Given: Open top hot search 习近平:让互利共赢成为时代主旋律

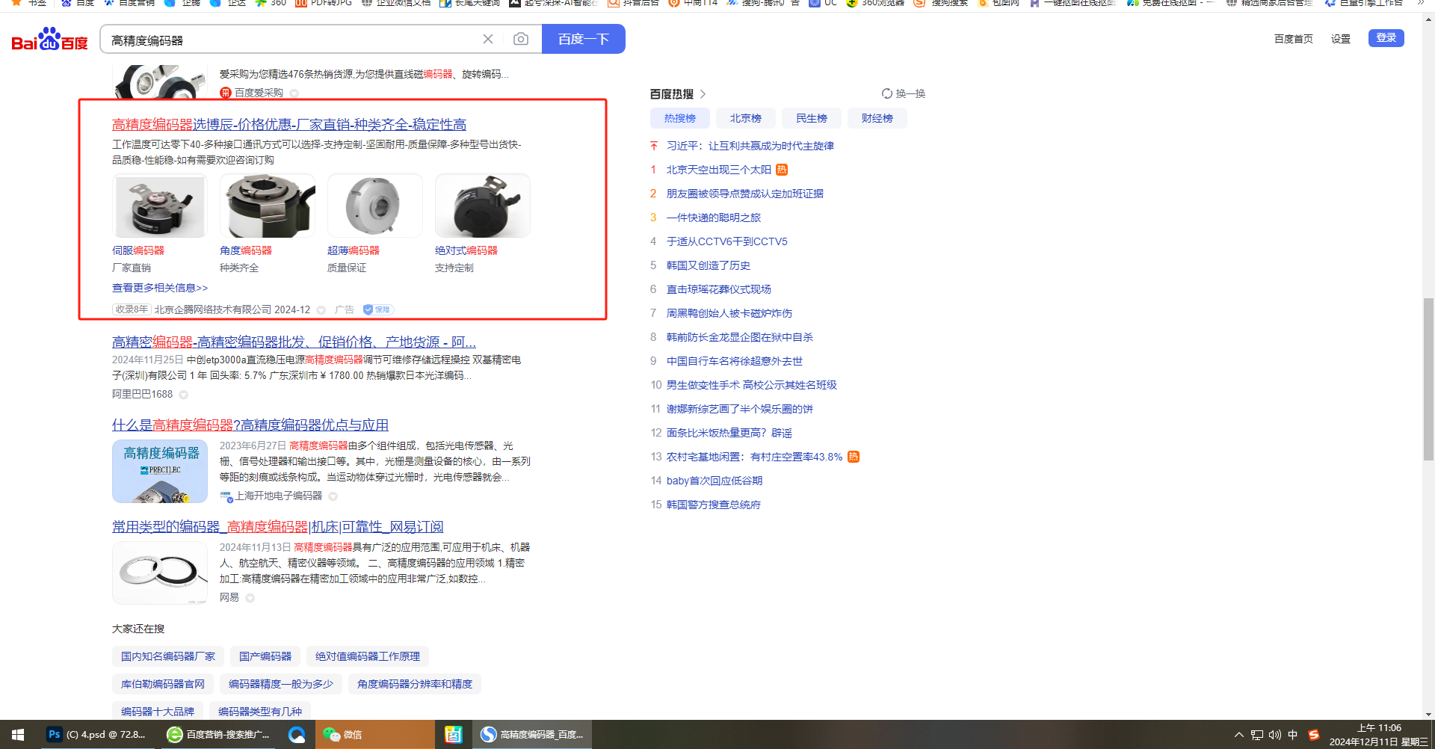Looking at the screenshot, I should tap(750, 146).
